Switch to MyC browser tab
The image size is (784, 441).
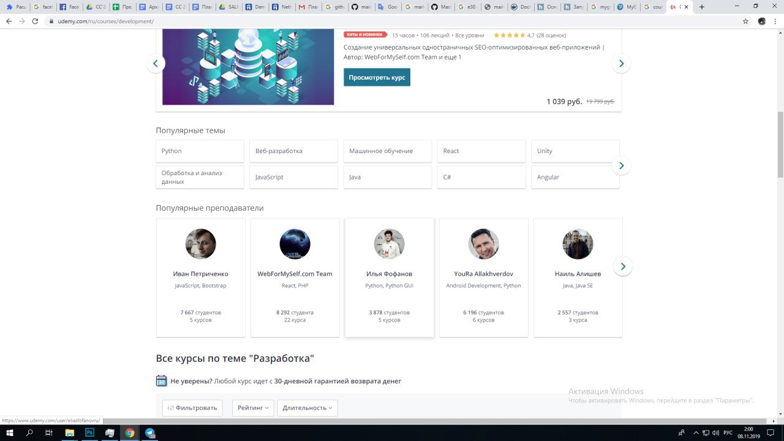[627, 7]
